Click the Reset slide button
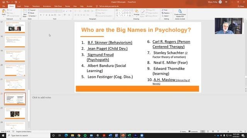The width and height of the screenshot is (247, 138). tap(31, 13)
